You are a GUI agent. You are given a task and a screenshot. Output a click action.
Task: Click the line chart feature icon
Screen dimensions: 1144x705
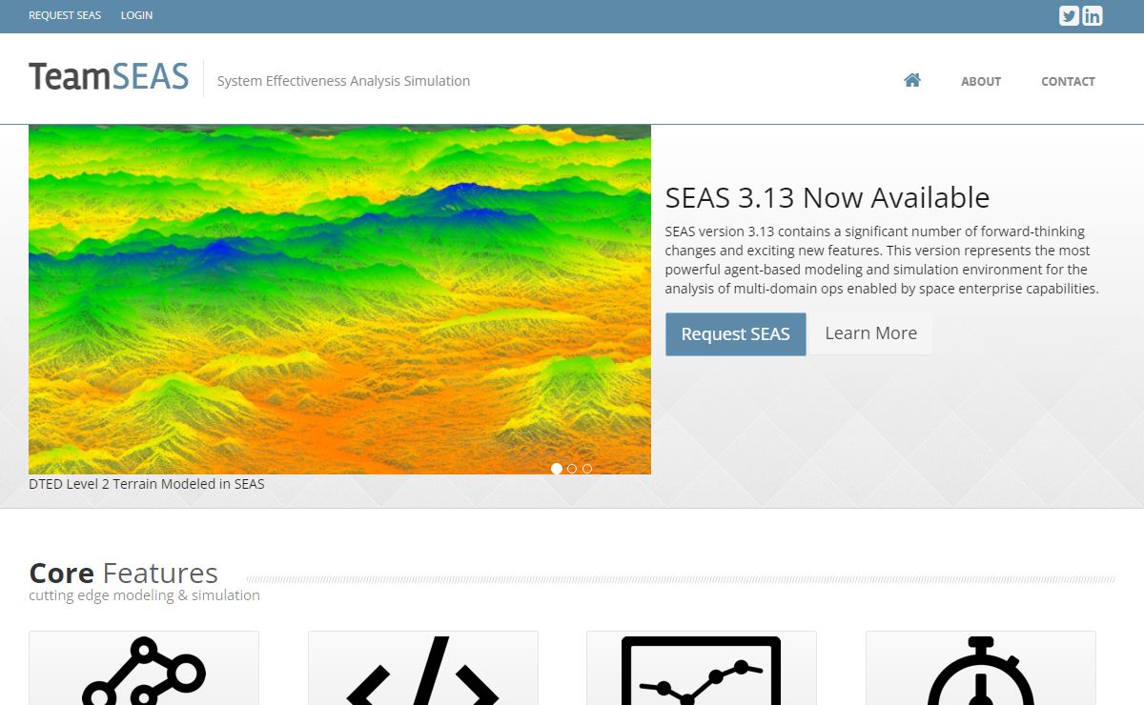[702, 671]
